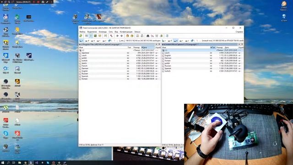Select the Russian file in the left panel
The image size is (293, 165).
[x=119, y=74]
